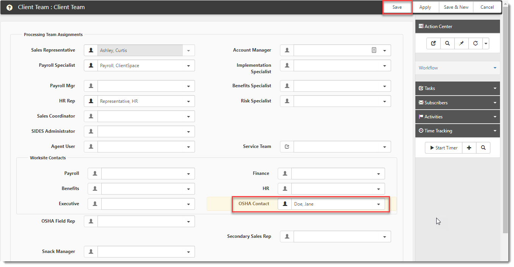Viewport: 514px width, 267px height.
Task: Click the help question mark icon
Action: 9,8
